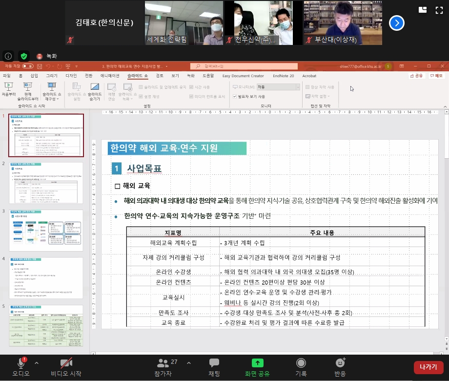Open the 채팅 chat panel
Image resolution: width=449 pixels, height=381 pixels.
coord(214,363)
